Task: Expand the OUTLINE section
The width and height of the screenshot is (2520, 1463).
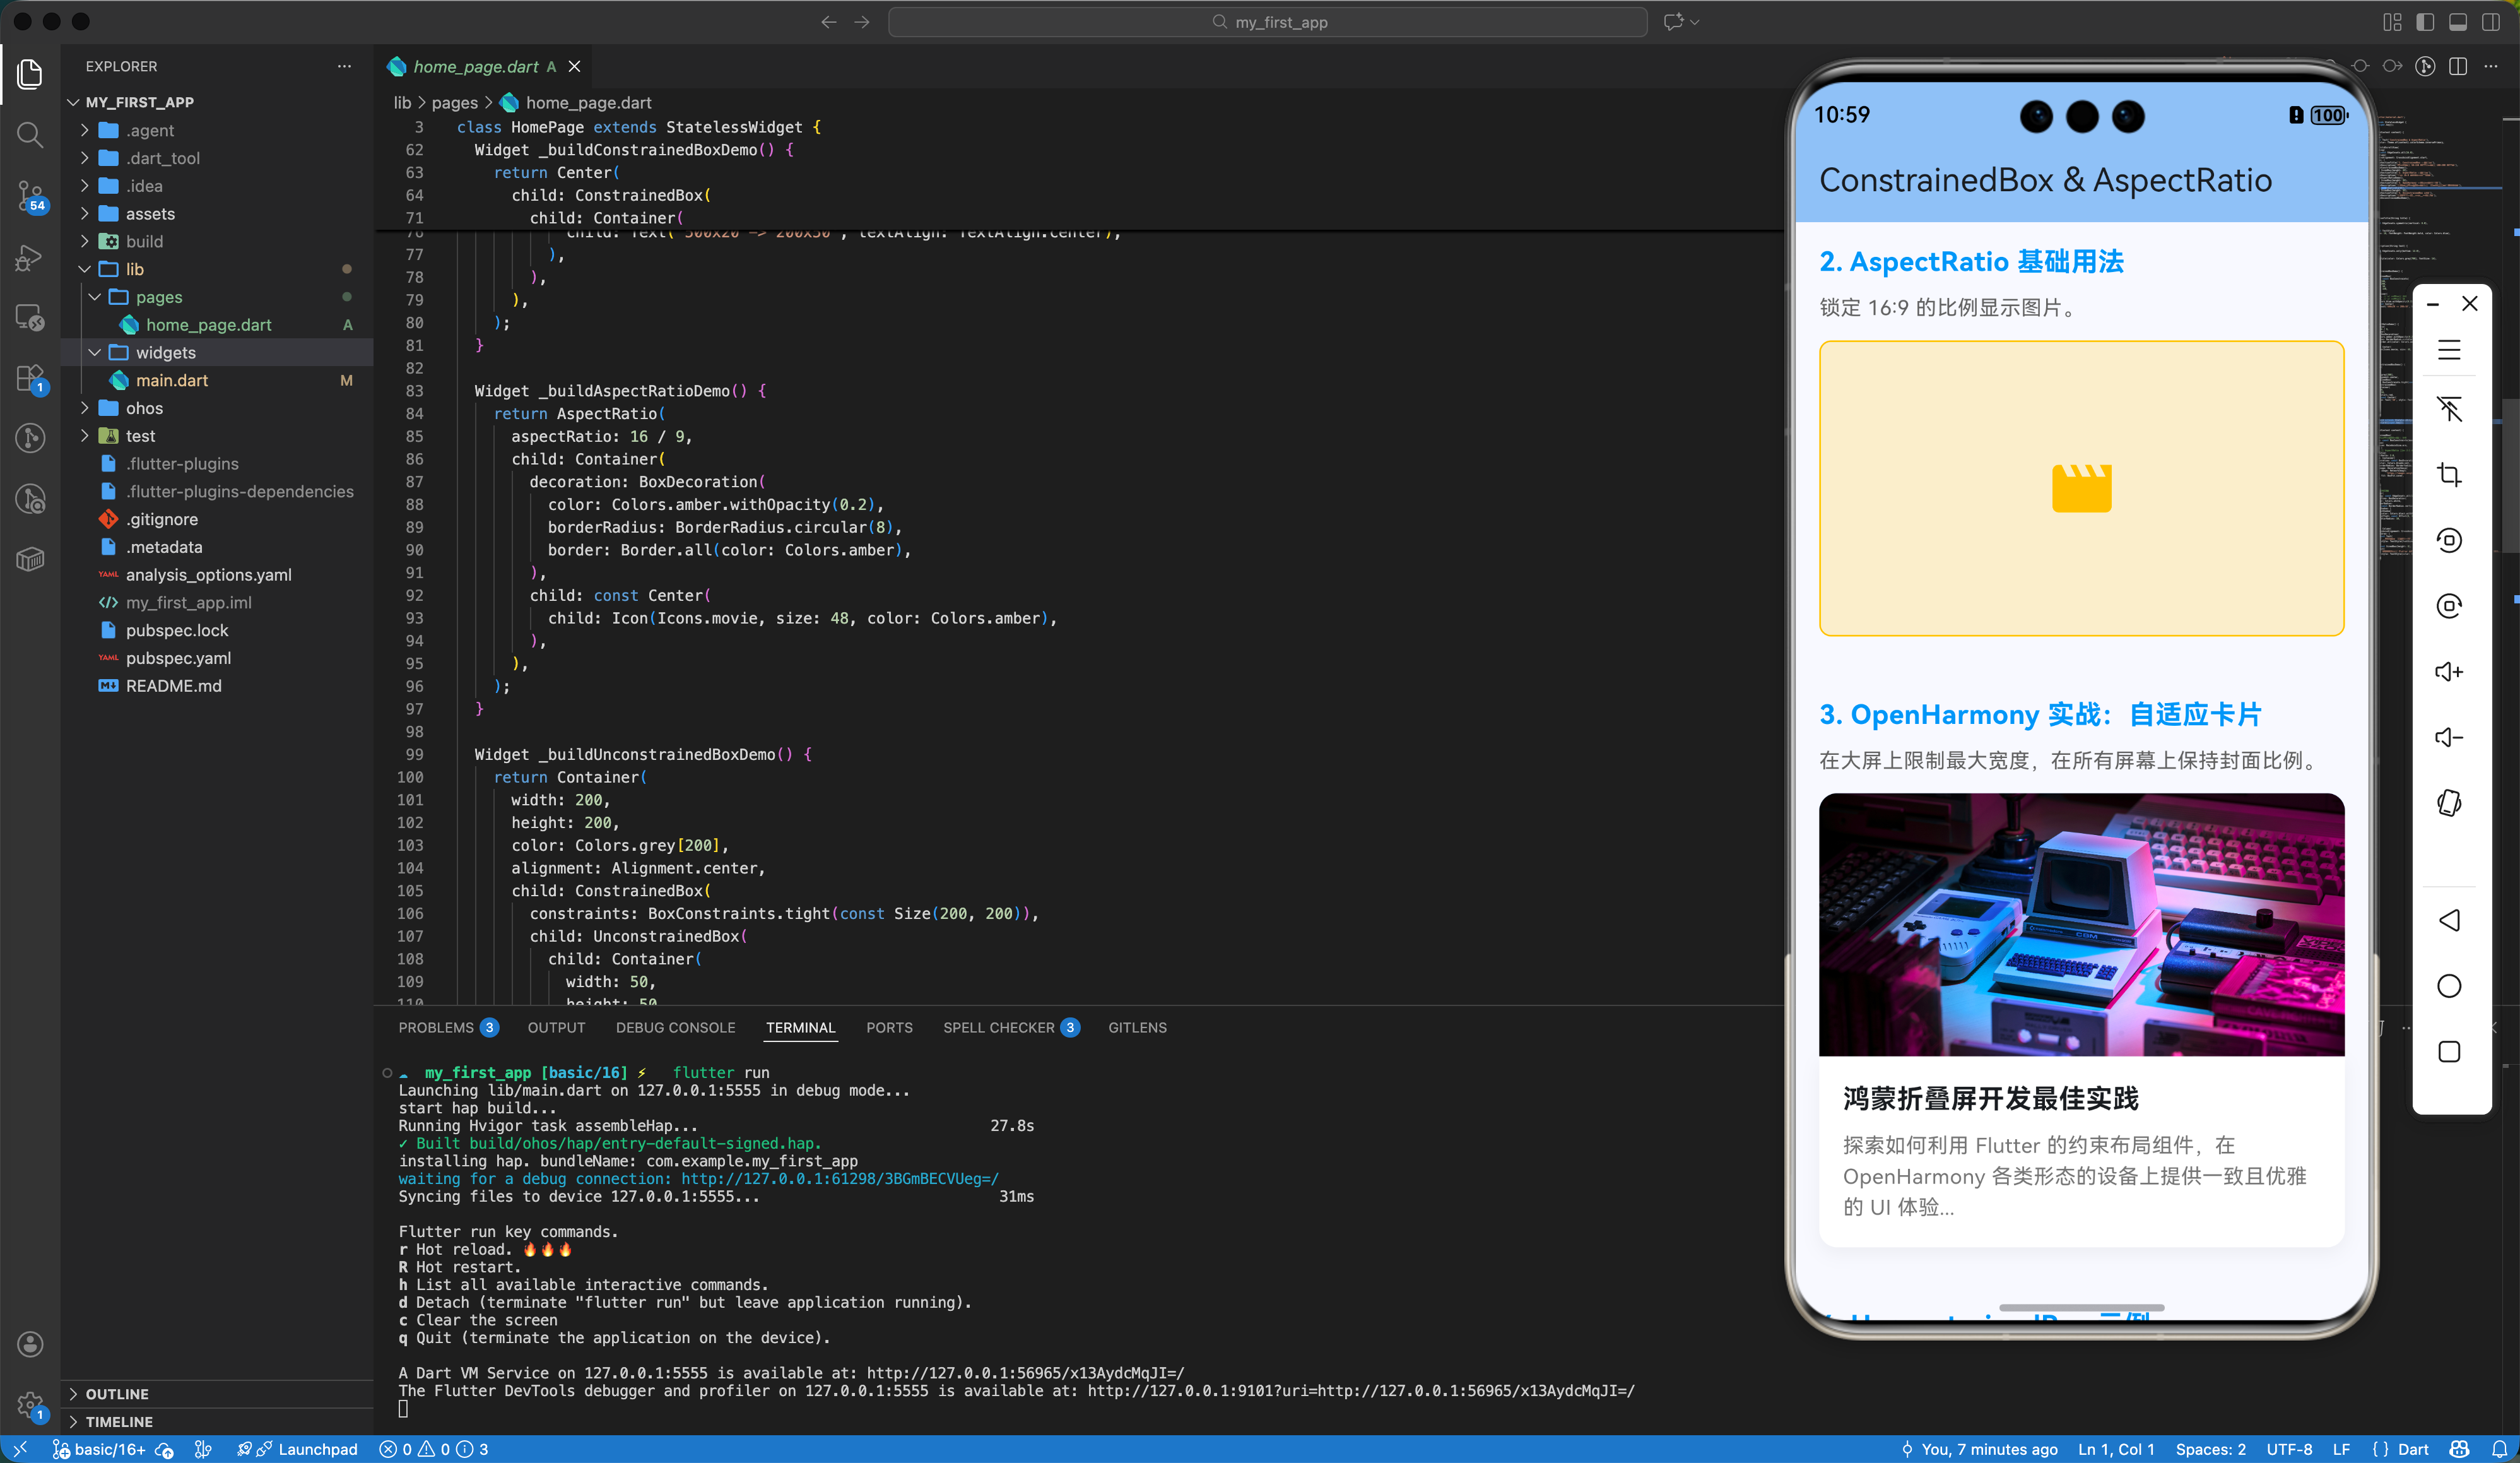Action: [117, 1394]
